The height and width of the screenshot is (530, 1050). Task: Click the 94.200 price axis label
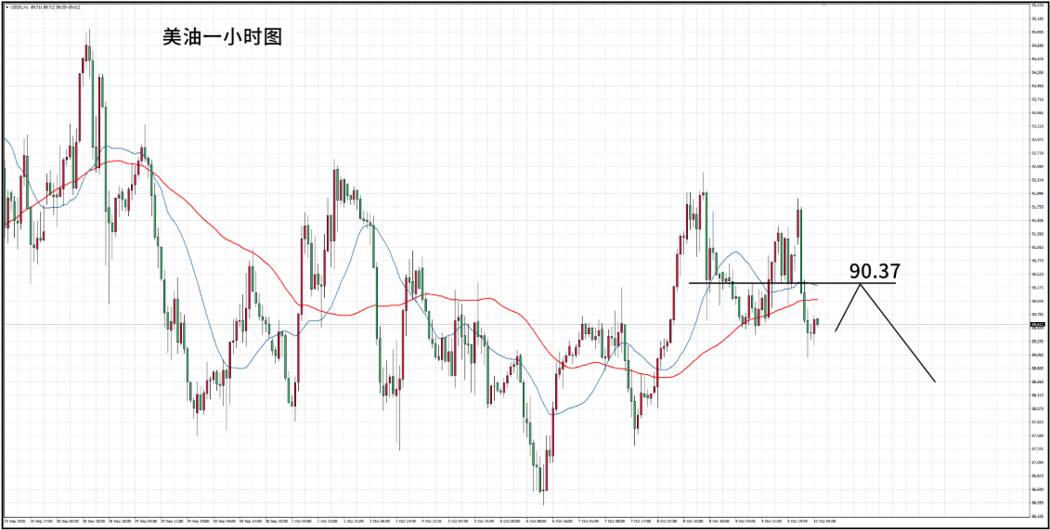pos(1036,72)
